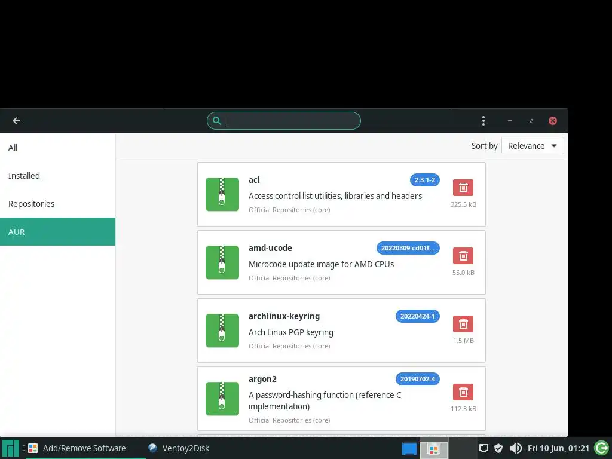Image resolution: width=612 pixels, height=459 pixels.
Task: Open the amd-ucode package name
Action: coord(270,248)
